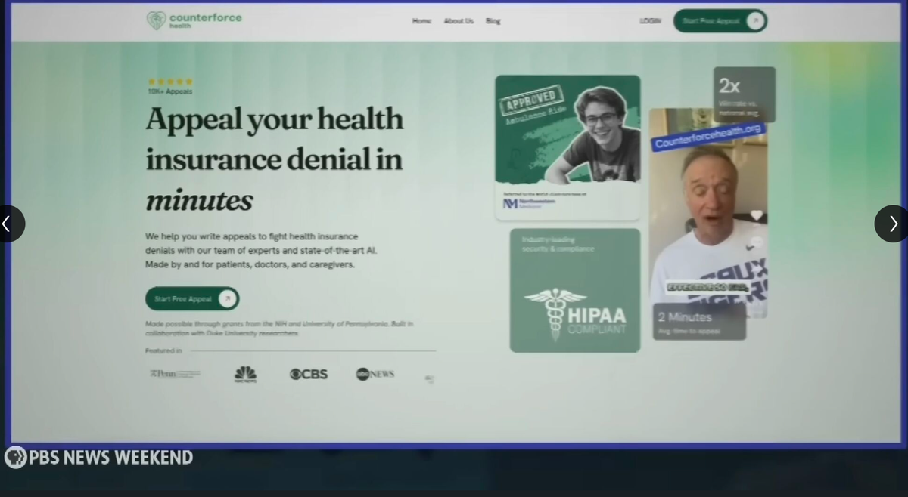Select the NBC News logo
Screen dimensions: 908x497
tap(245, 373)
